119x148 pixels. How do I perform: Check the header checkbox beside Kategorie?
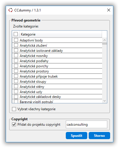(16, 34)
